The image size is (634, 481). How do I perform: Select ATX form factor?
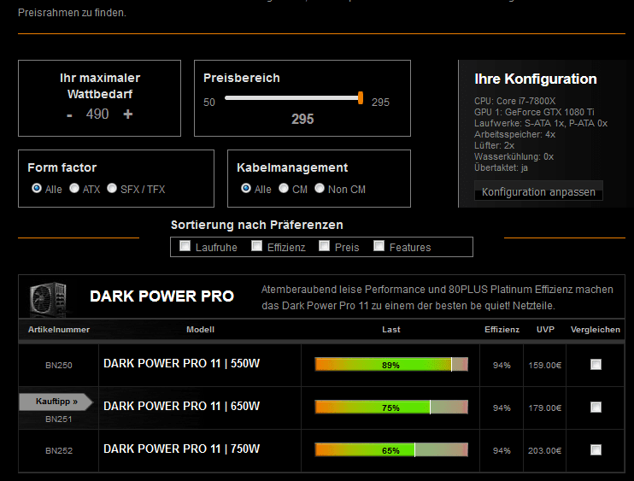74,188
